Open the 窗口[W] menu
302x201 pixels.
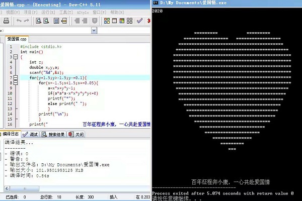pyautogui.click(x=99, y=12)
